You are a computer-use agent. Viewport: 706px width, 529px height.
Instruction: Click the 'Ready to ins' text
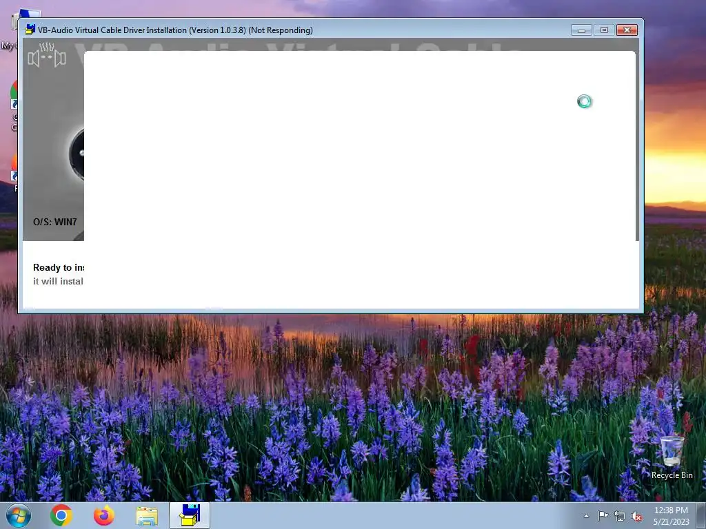[59, 267]
